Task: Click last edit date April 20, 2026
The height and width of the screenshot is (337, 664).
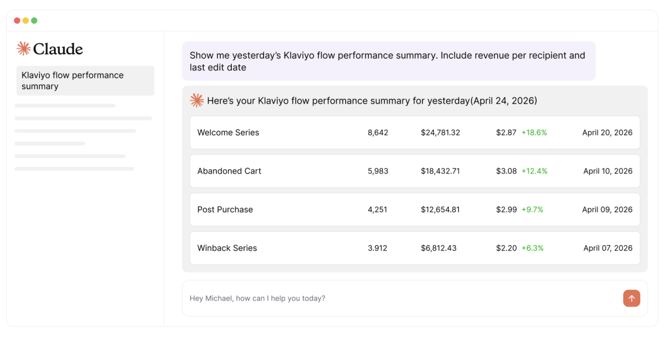Action: [x=607, y=132]
